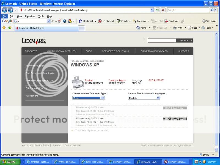This screenshot has height=165, width=220.
Task: Click Download Now for cjb5400EN.exe
Action: click(175, 108)
